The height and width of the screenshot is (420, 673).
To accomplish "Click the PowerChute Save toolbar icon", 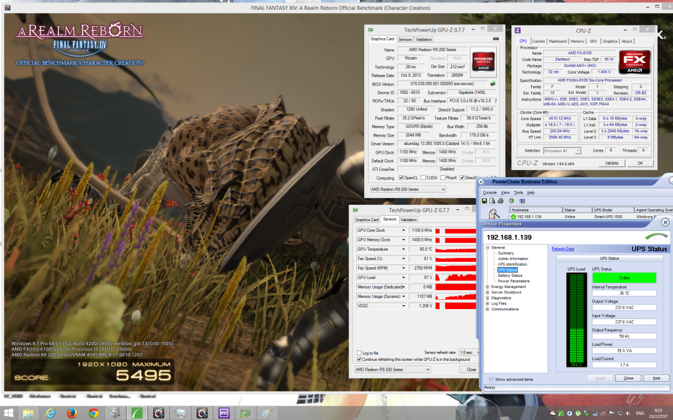I will (x=484, y=201).
